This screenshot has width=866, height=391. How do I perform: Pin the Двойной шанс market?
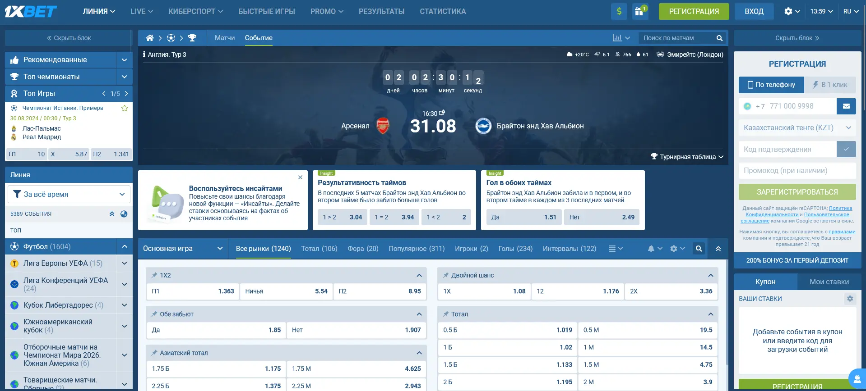pos(446,275)
